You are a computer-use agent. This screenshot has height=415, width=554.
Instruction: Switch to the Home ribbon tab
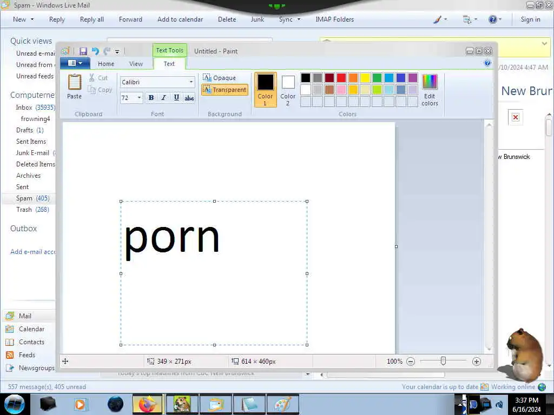click(106, 64)
